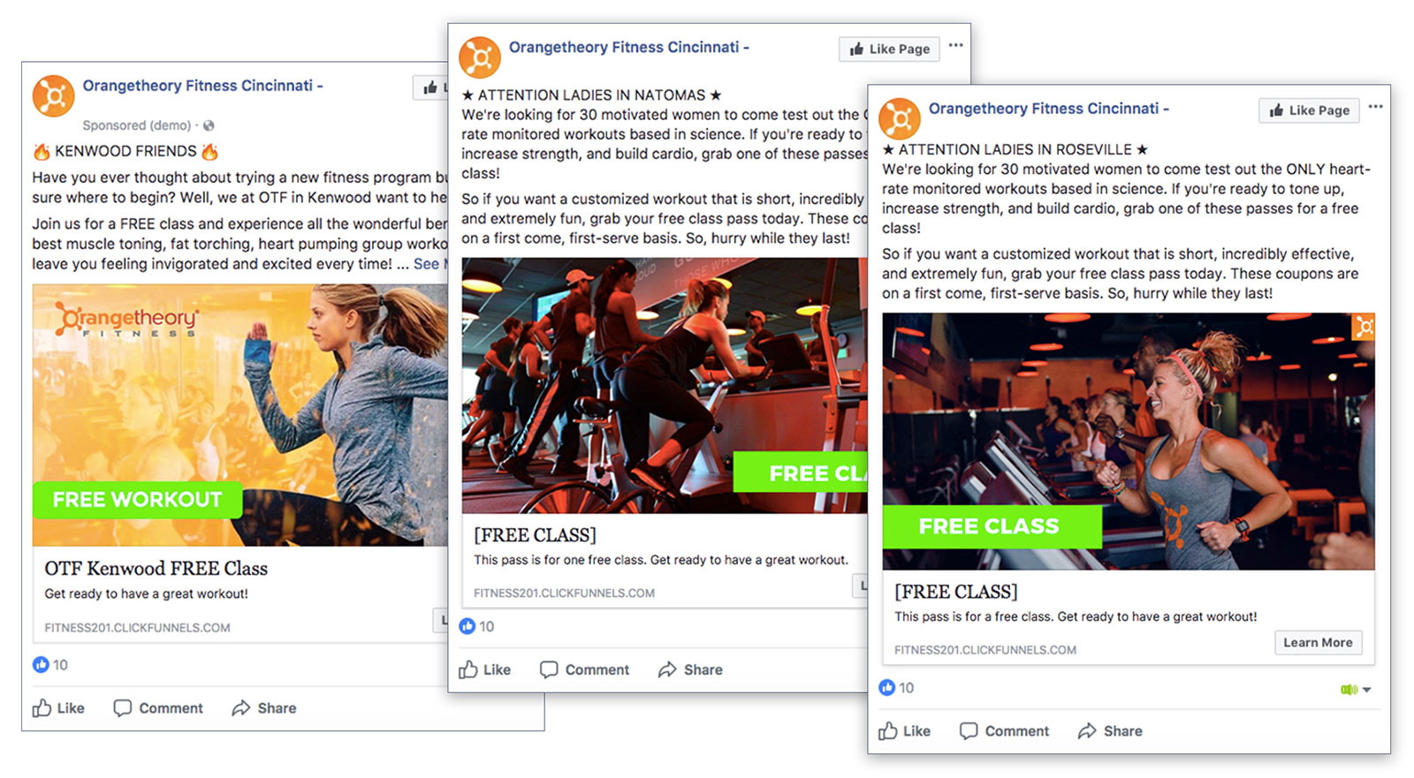Click Learn More on the Roseville ad
This screenshot has width=1414, height=778.
[1317, 643]
